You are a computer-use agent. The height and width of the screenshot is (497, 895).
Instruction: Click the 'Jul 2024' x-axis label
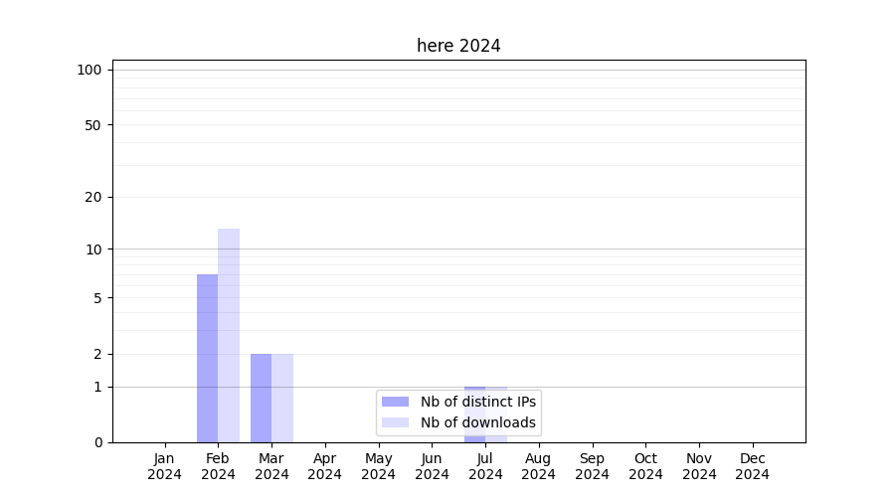coord(485,466)
